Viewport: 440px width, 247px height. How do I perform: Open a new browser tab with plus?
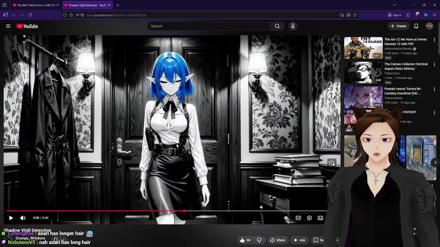118,5
